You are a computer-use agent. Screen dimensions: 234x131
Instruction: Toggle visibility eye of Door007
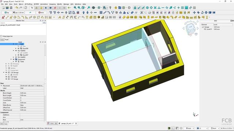[19, 55]
